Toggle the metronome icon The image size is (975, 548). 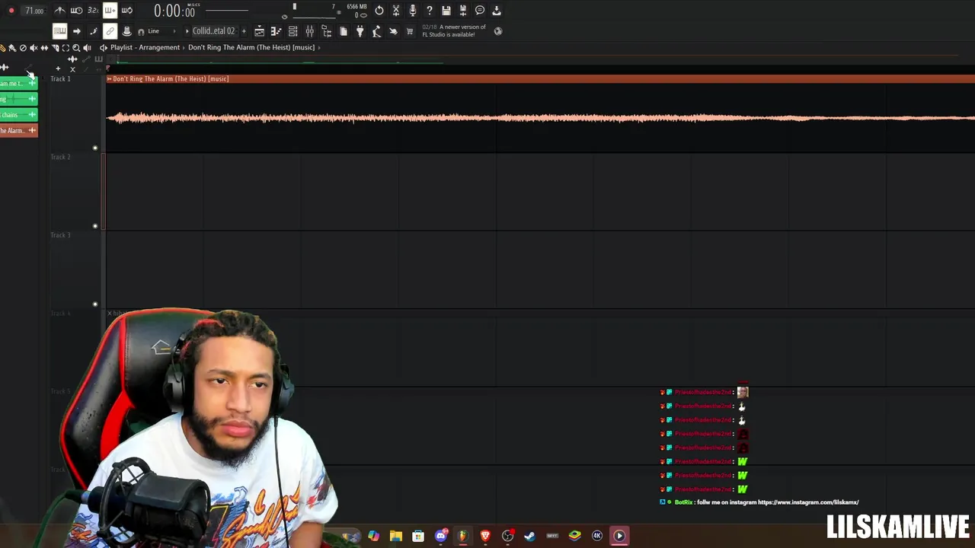[x=59, y=11]
